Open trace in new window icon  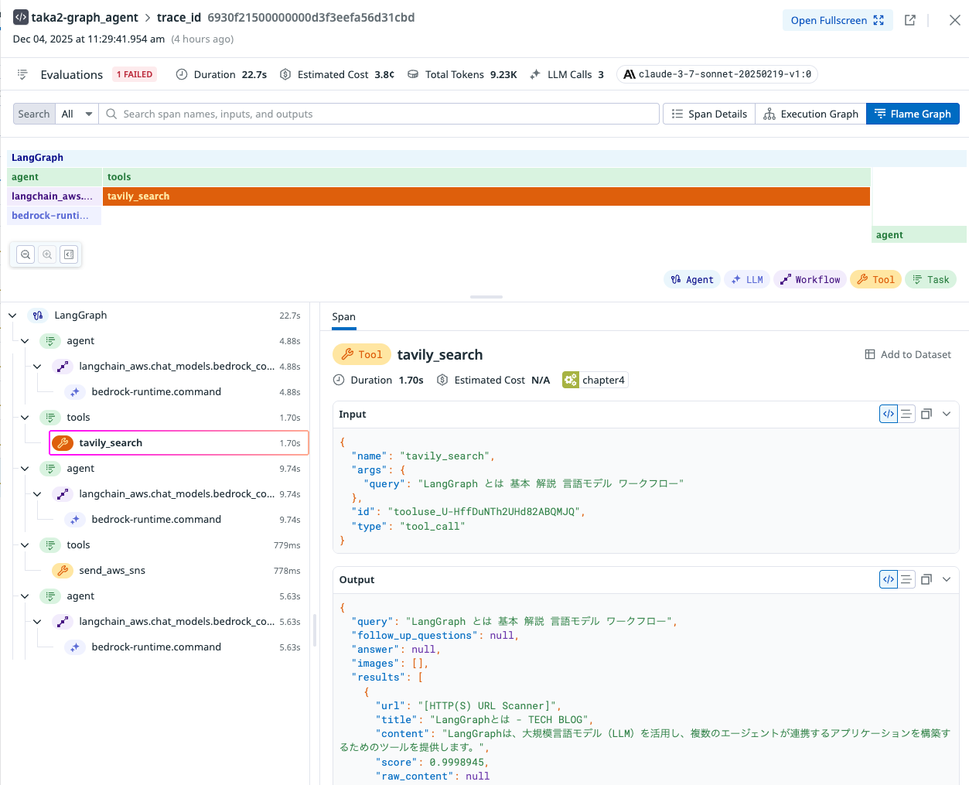(910, 20)
